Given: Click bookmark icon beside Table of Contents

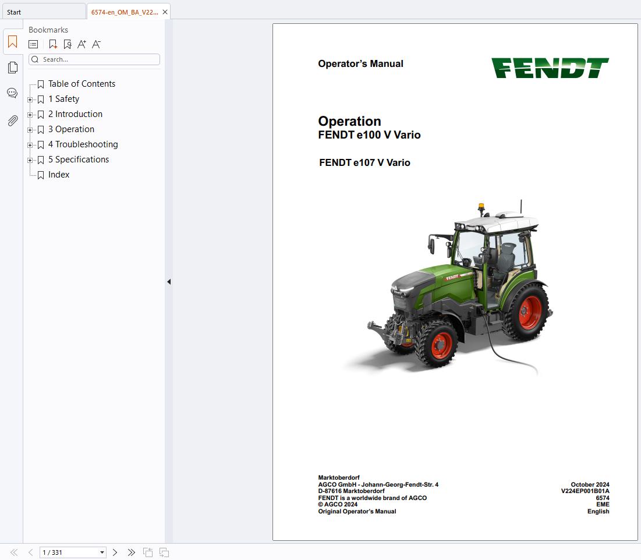Looking at the screenshot, I should tap(41, 84).
